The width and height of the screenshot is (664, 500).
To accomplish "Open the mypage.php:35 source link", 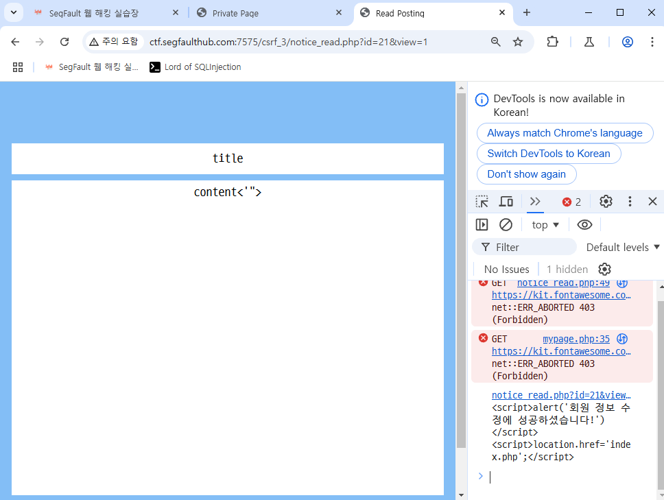I will pyautogui.click(x=576, y=339).
